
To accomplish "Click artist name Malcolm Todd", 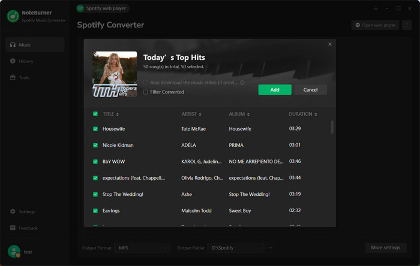I will click(196, 211).
